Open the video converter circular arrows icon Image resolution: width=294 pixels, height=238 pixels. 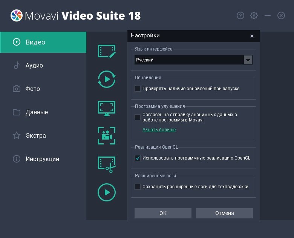(107, 79)
